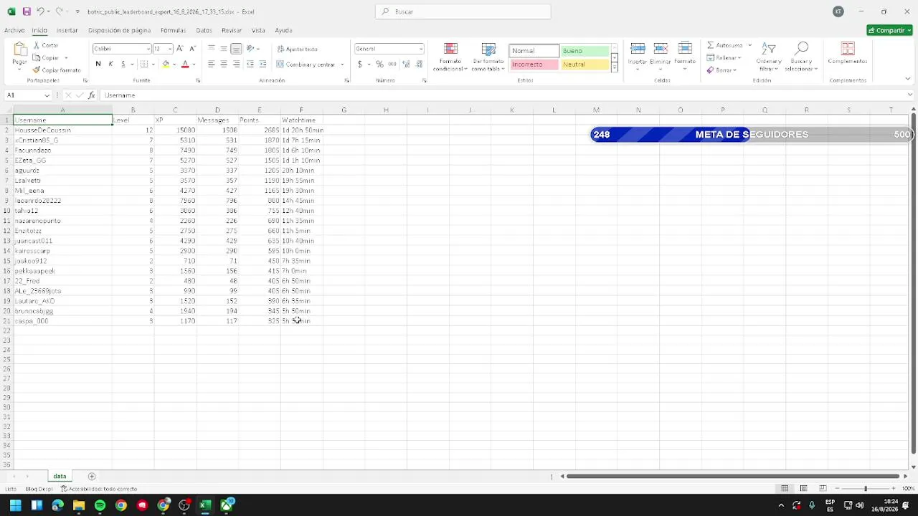The height and width of the screenshot is (516, 918).
Task: Align cell text left
Action: pos(211,64)
